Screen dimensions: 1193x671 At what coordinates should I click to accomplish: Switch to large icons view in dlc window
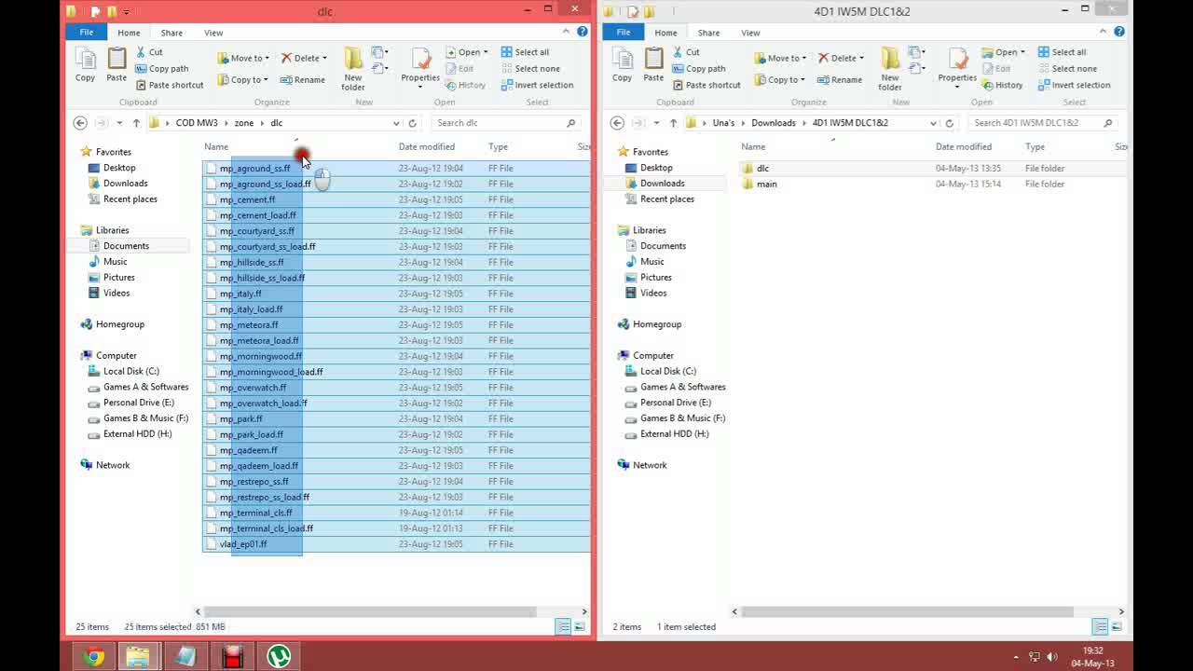pos(580,627)
